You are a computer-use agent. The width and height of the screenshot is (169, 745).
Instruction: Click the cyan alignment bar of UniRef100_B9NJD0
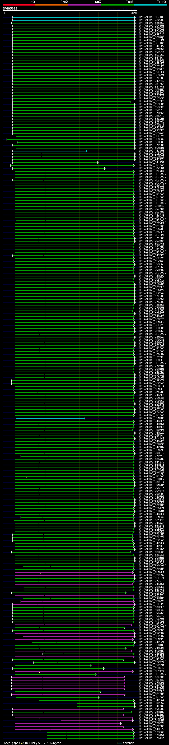pos(50,418)
